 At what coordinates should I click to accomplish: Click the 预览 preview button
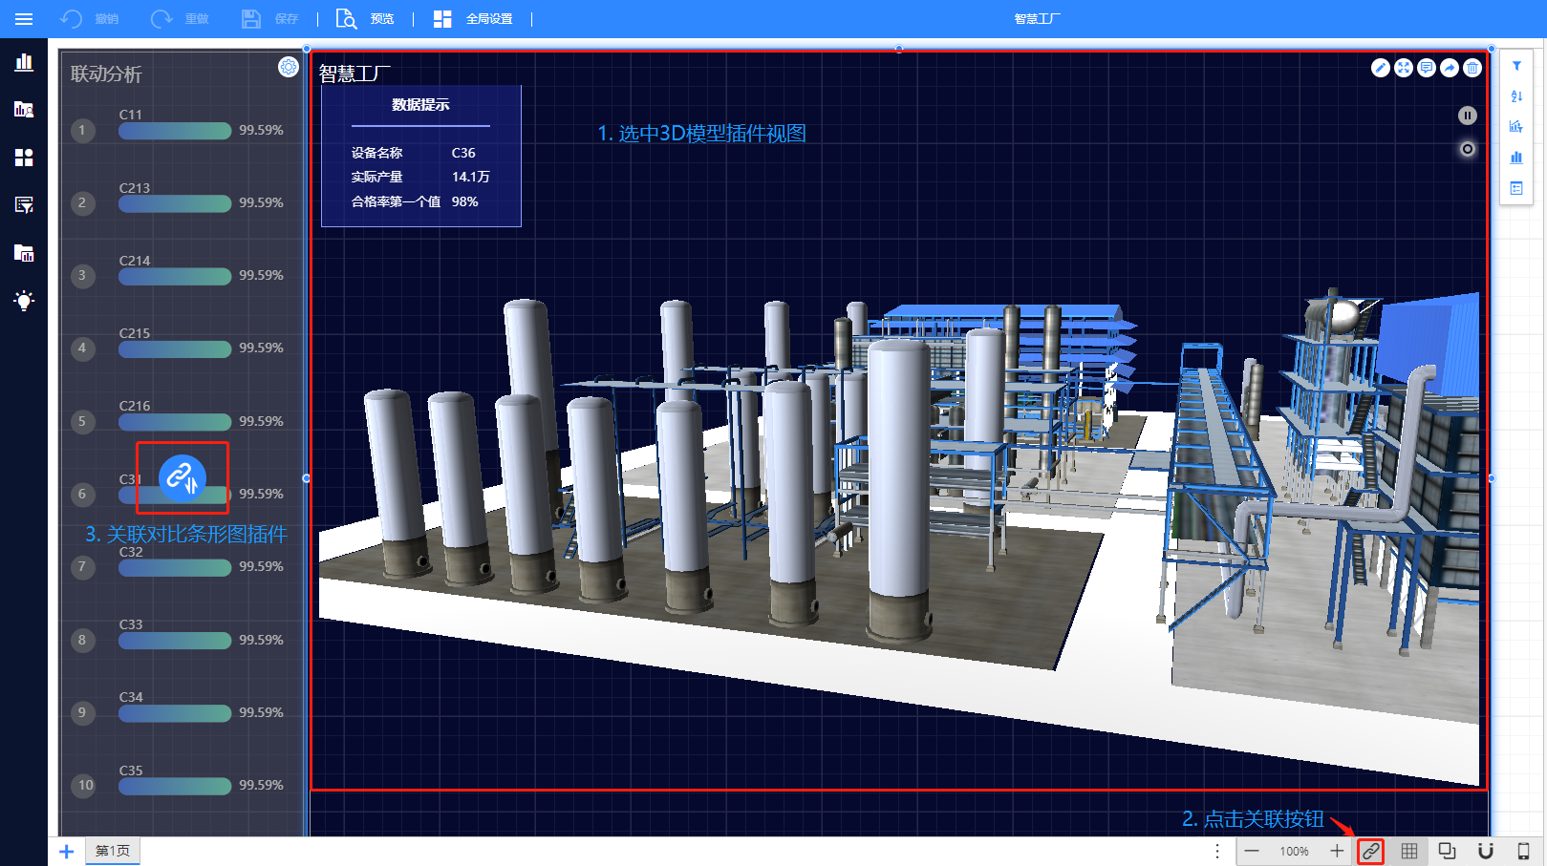click(x=366, y=19)
